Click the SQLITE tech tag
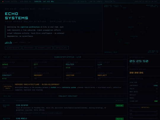This screenshot has height=120, width=160. 59,113
